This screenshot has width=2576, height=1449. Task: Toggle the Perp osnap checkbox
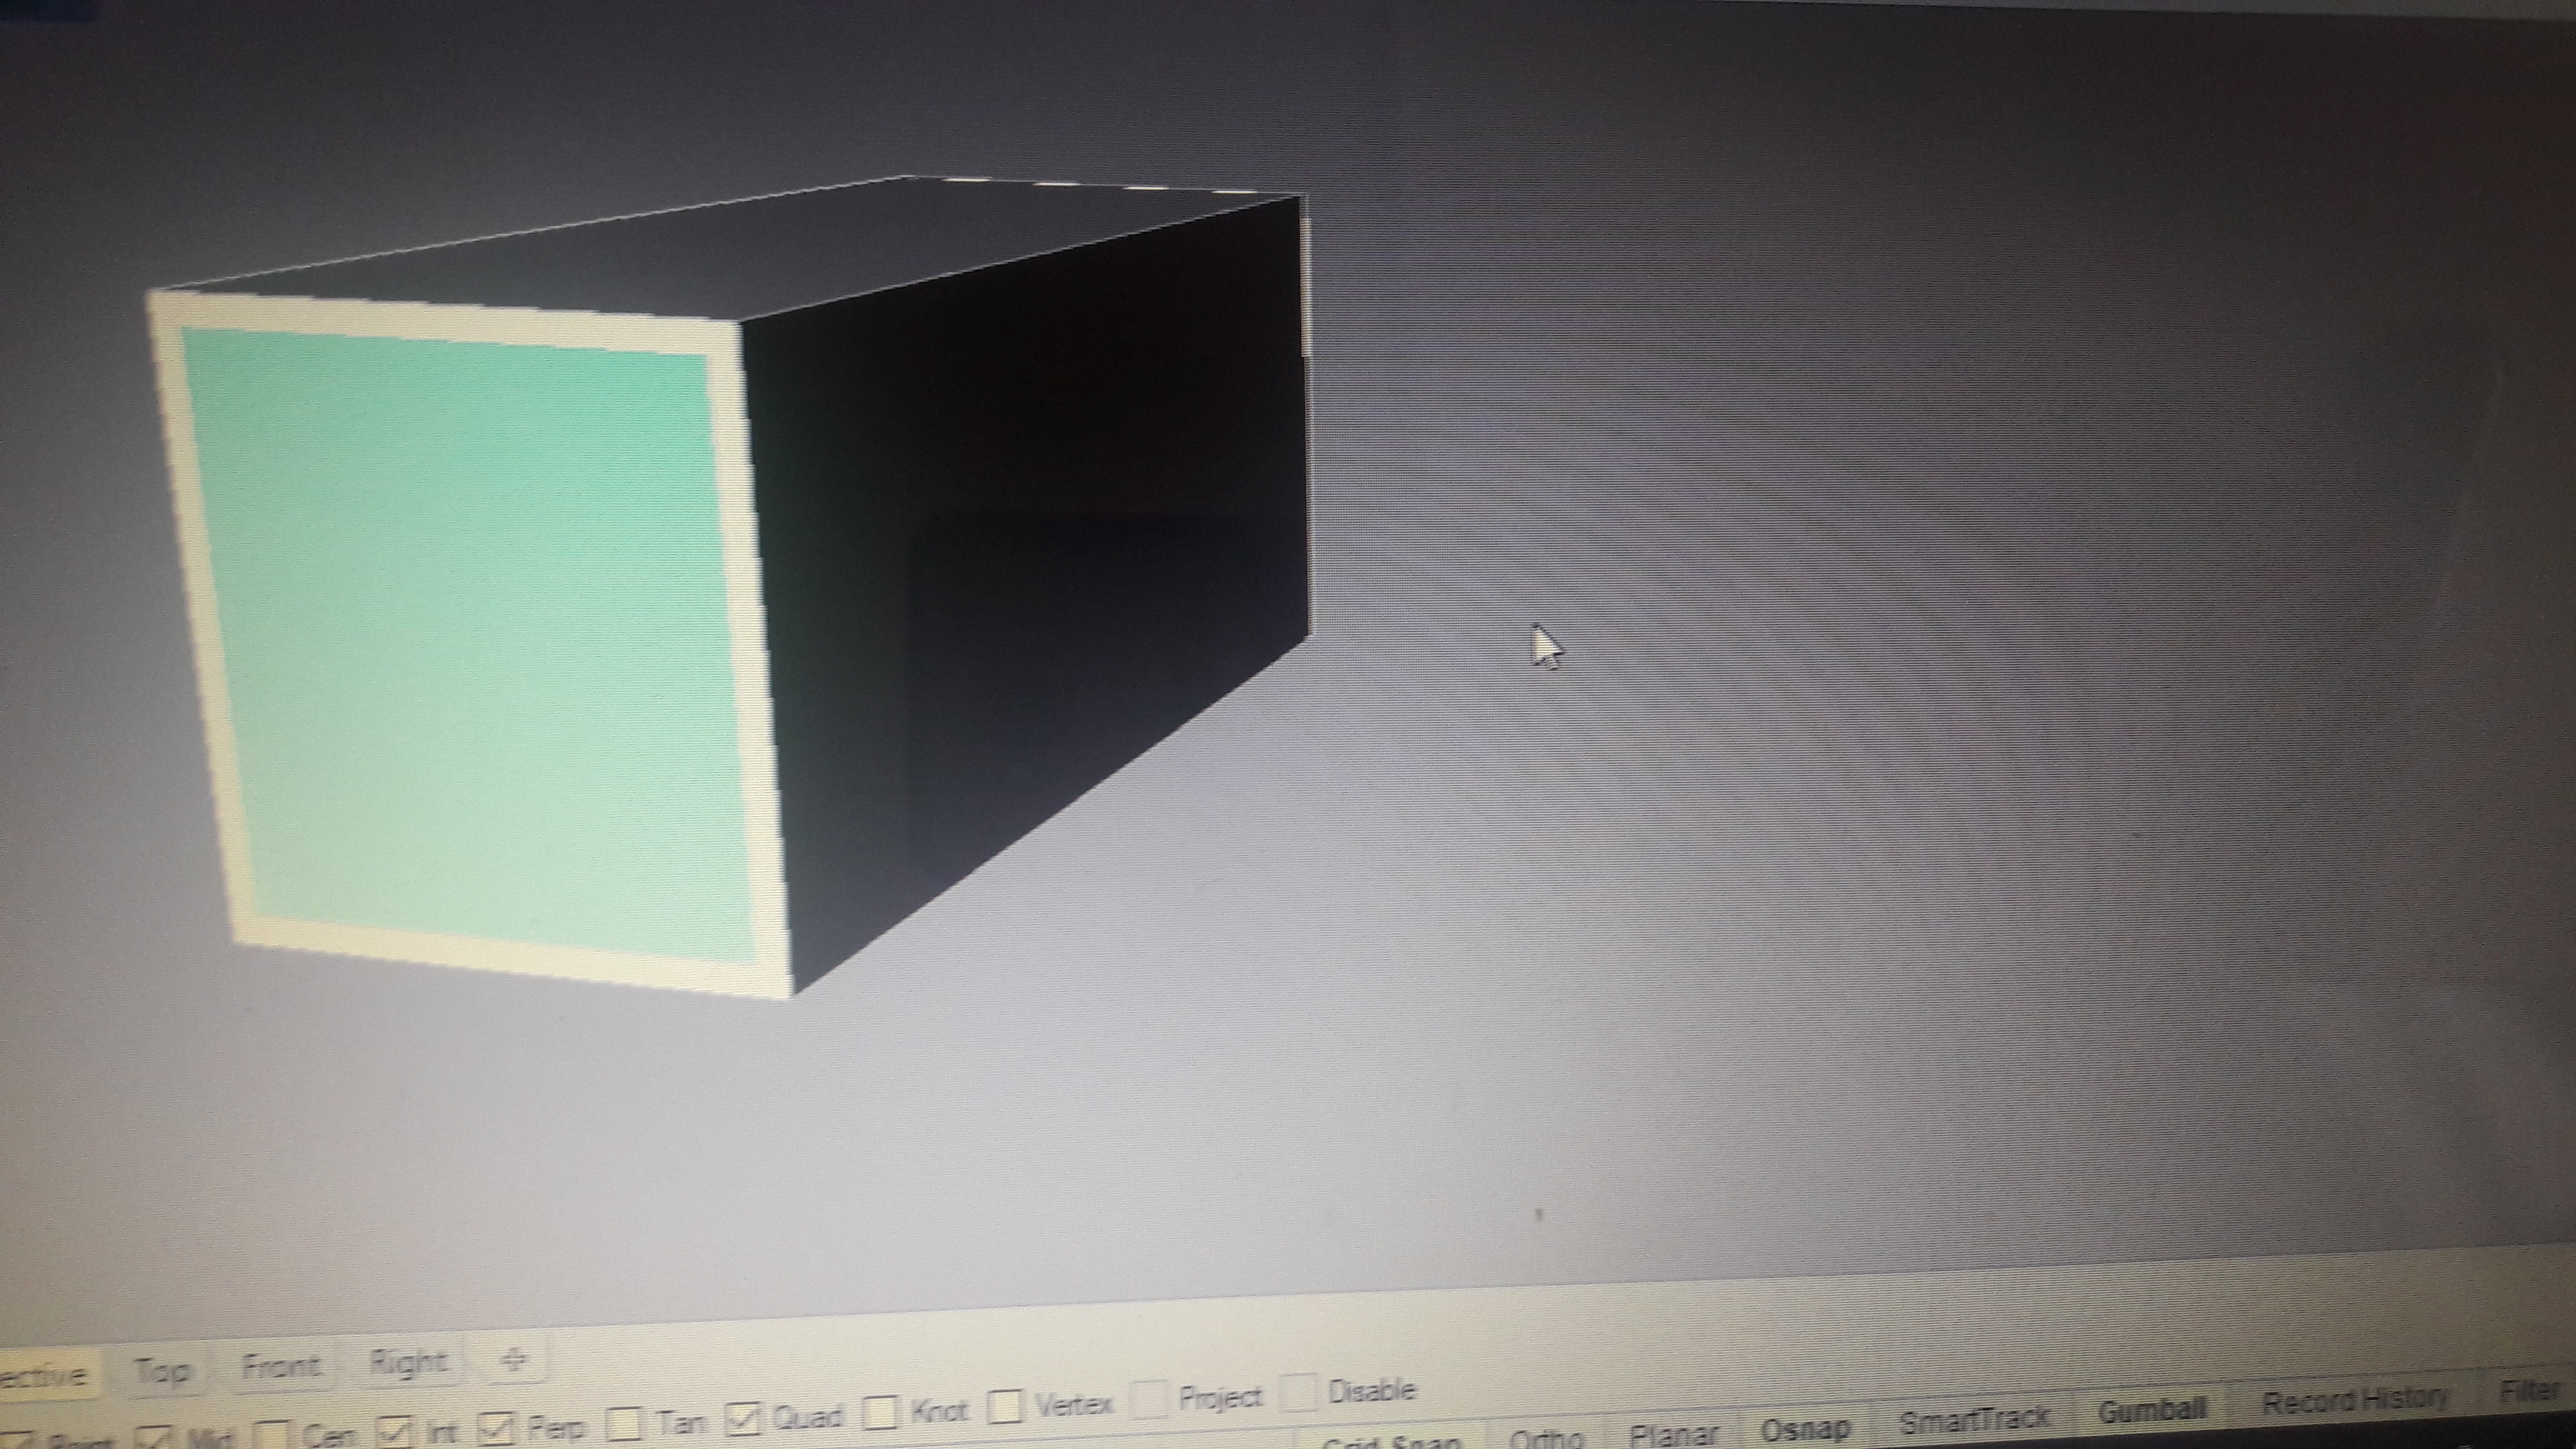point(497,1428)
